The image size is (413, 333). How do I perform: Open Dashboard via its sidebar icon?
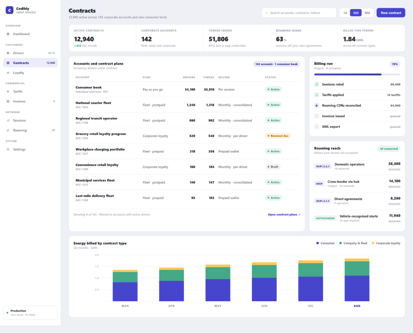(x=8, y=34)
